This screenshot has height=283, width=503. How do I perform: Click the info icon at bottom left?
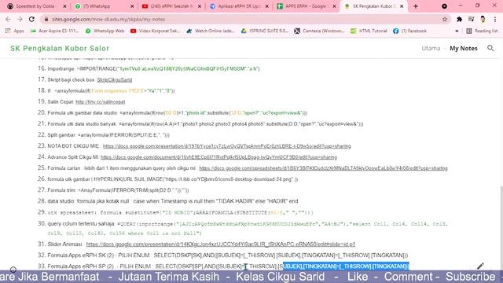(13, 270)
